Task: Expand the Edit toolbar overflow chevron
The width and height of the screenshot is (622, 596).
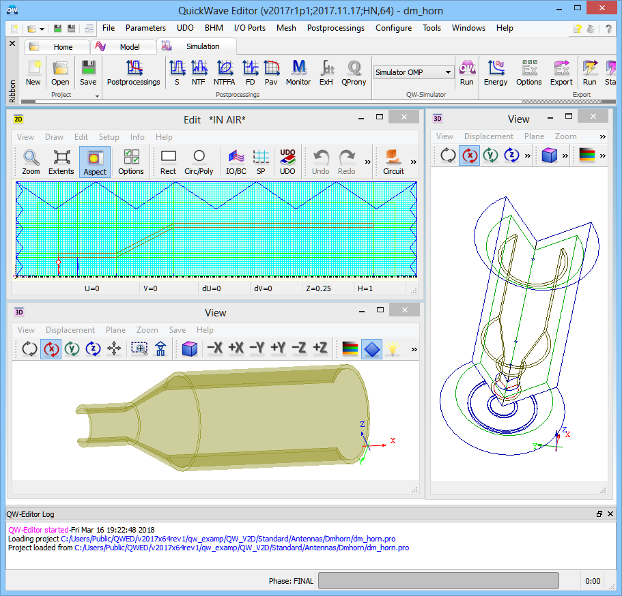Action: 368,162
